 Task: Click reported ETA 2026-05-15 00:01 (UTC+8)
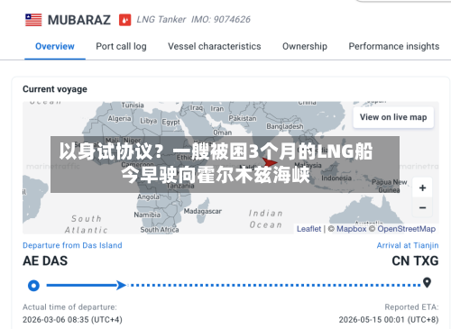[x=389, y=319]
